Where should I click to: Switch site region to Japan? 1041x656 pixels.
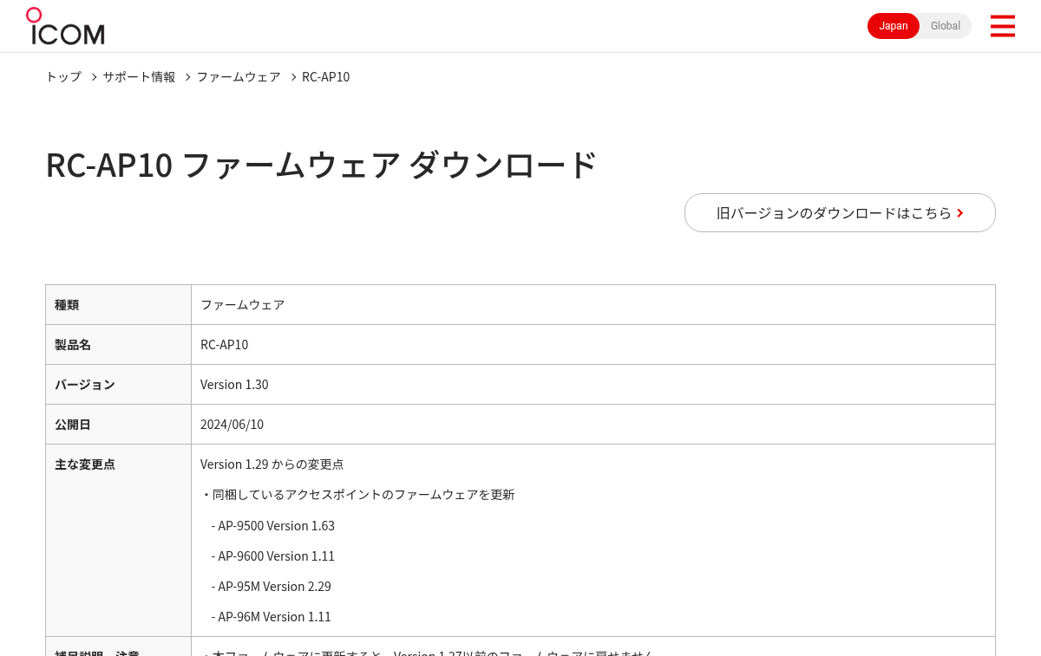click(894, 26)
